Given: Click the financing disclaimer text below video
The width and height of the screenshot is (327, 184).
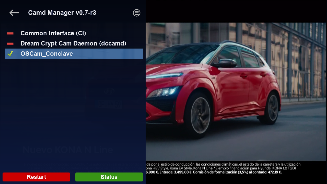Looking at the screenshot, I should pyautogui.click(x=222, y=168).
